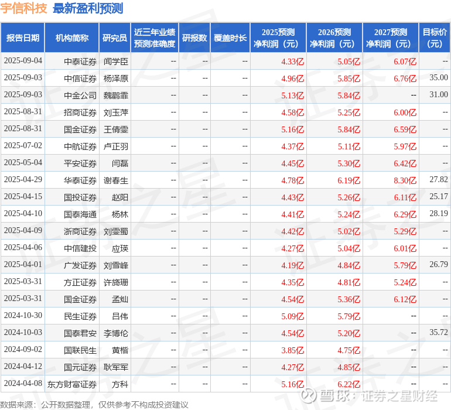Viewport: 451px width, 410px height.
Task: Click date cell 2025-07-02
Action: click(x=23, y=146)
